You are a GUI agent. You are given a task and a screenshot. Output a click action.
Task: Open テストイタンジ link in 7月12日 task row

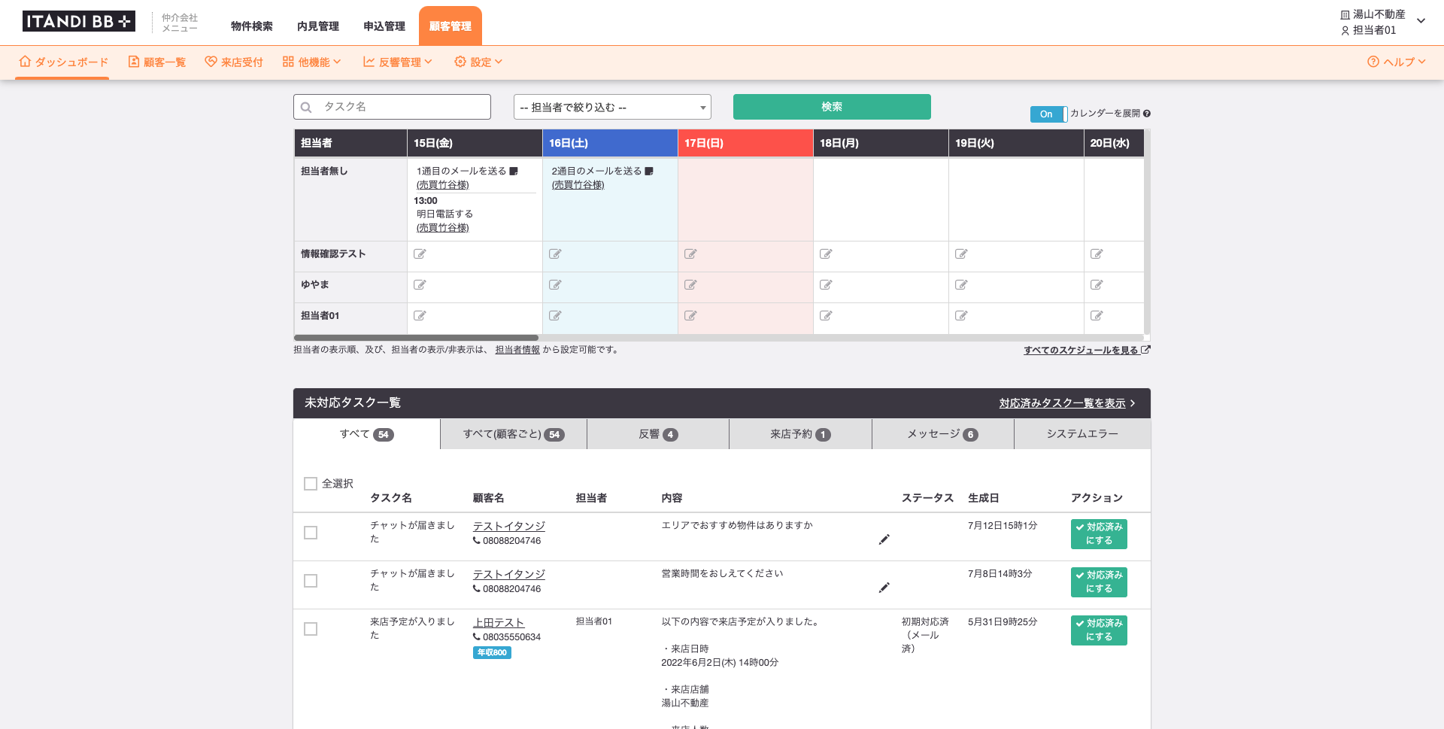[509, 527]
